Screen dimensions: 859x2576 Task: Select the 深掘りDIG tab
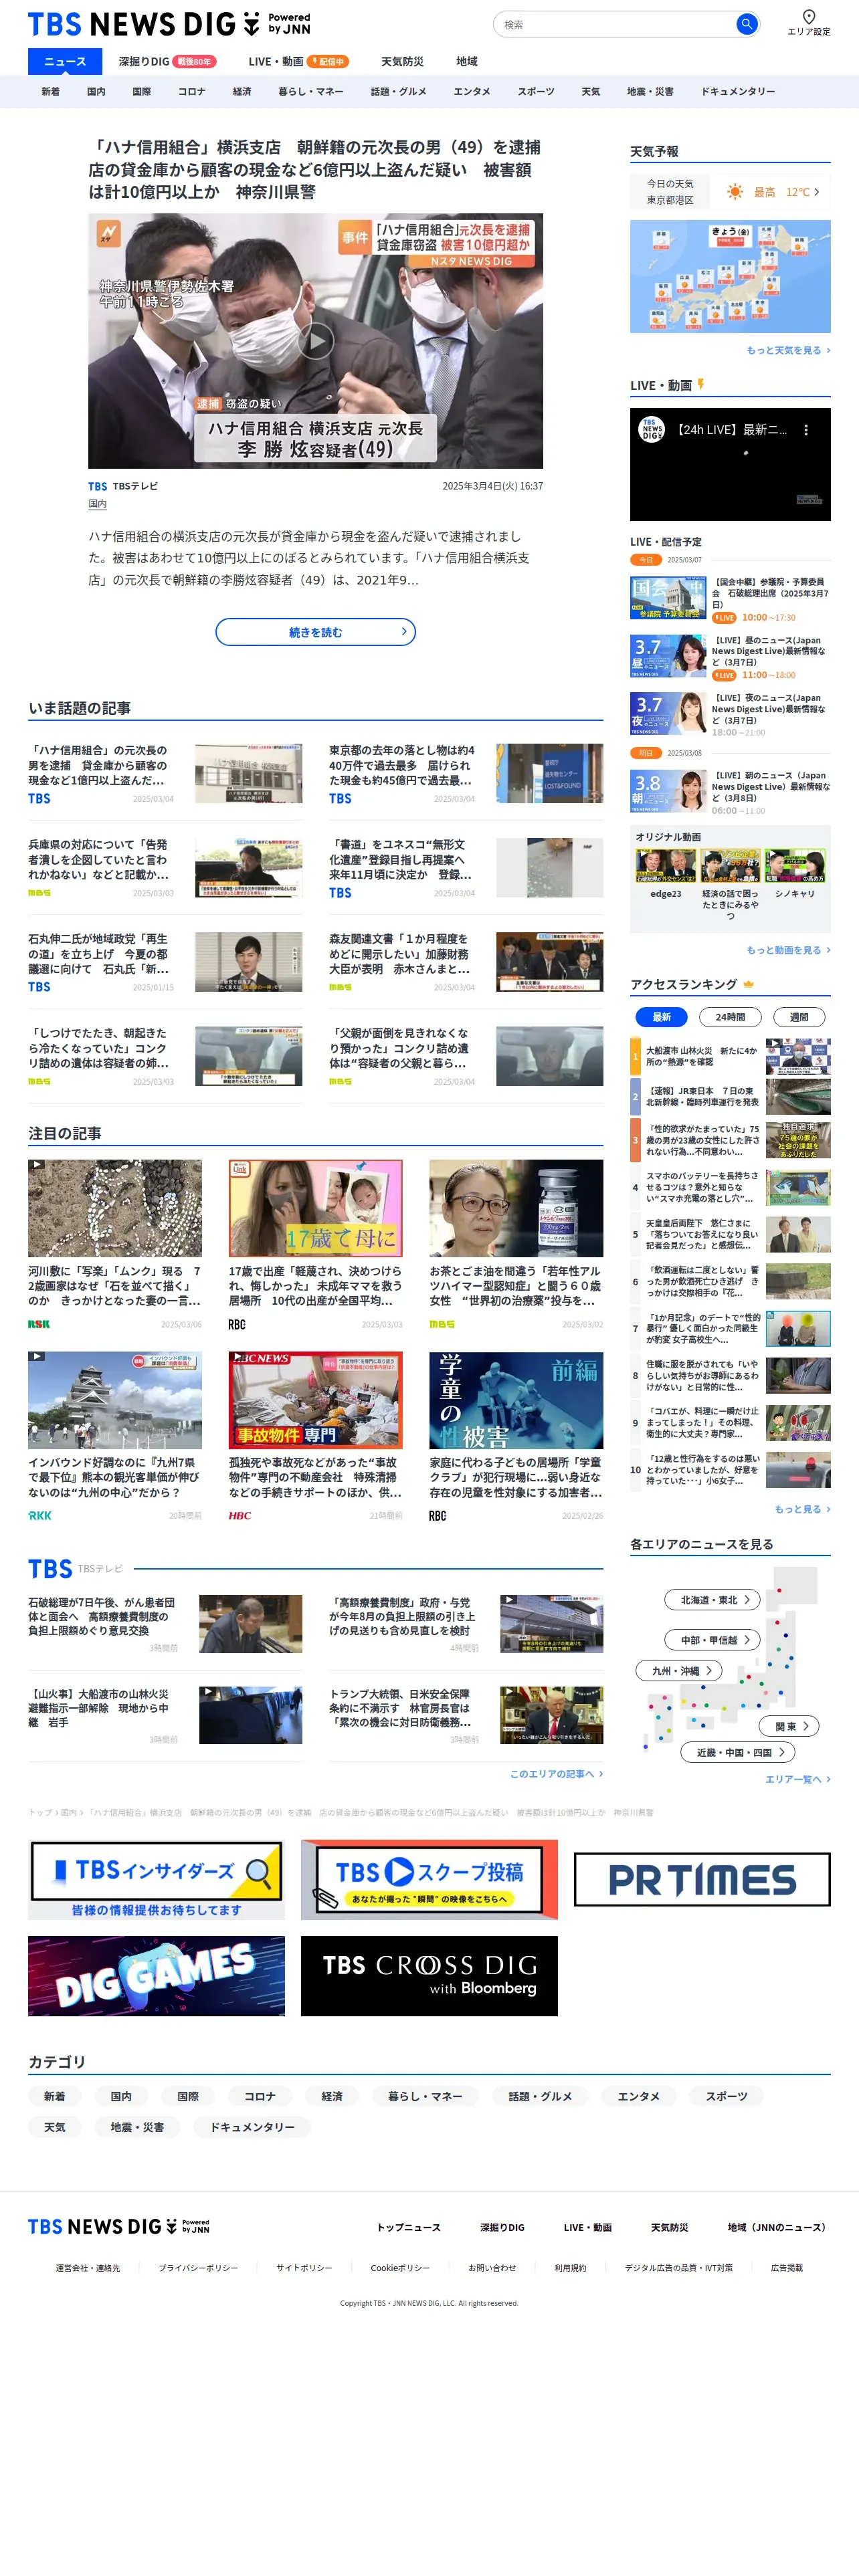click(x=166, y=61)
